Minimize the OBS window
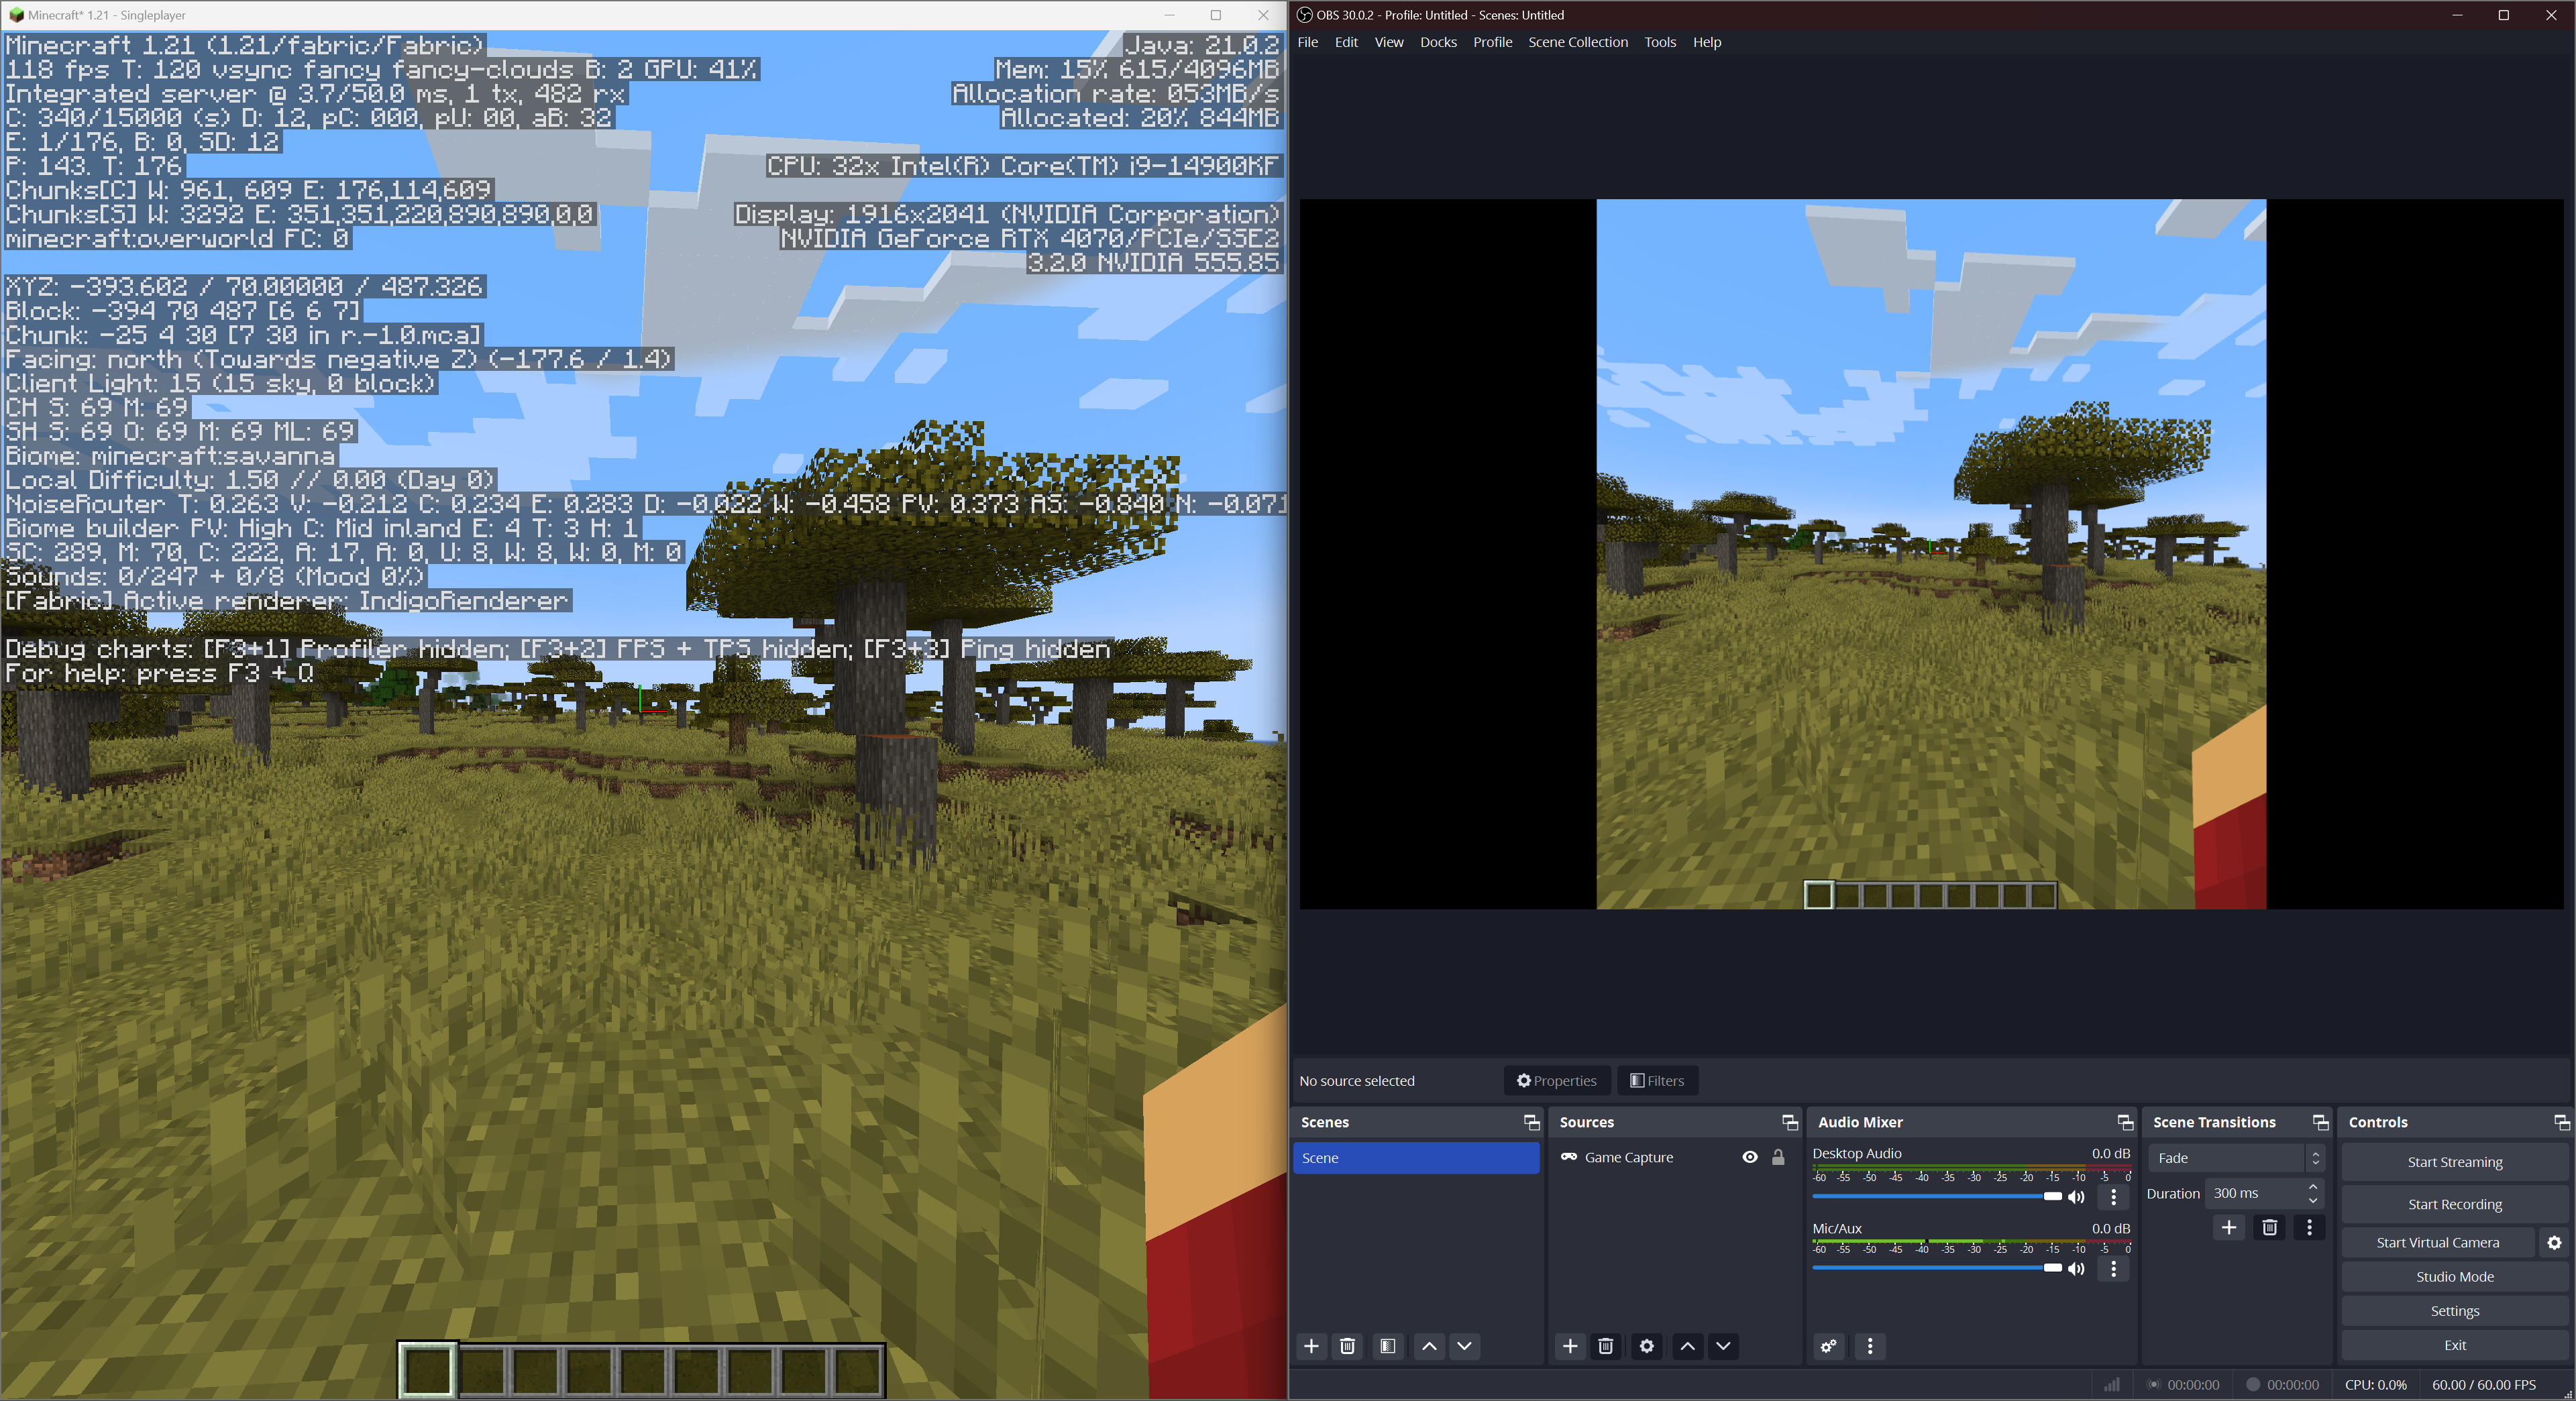This screenshot has width=2576, height=1401. click(2456, 15)
